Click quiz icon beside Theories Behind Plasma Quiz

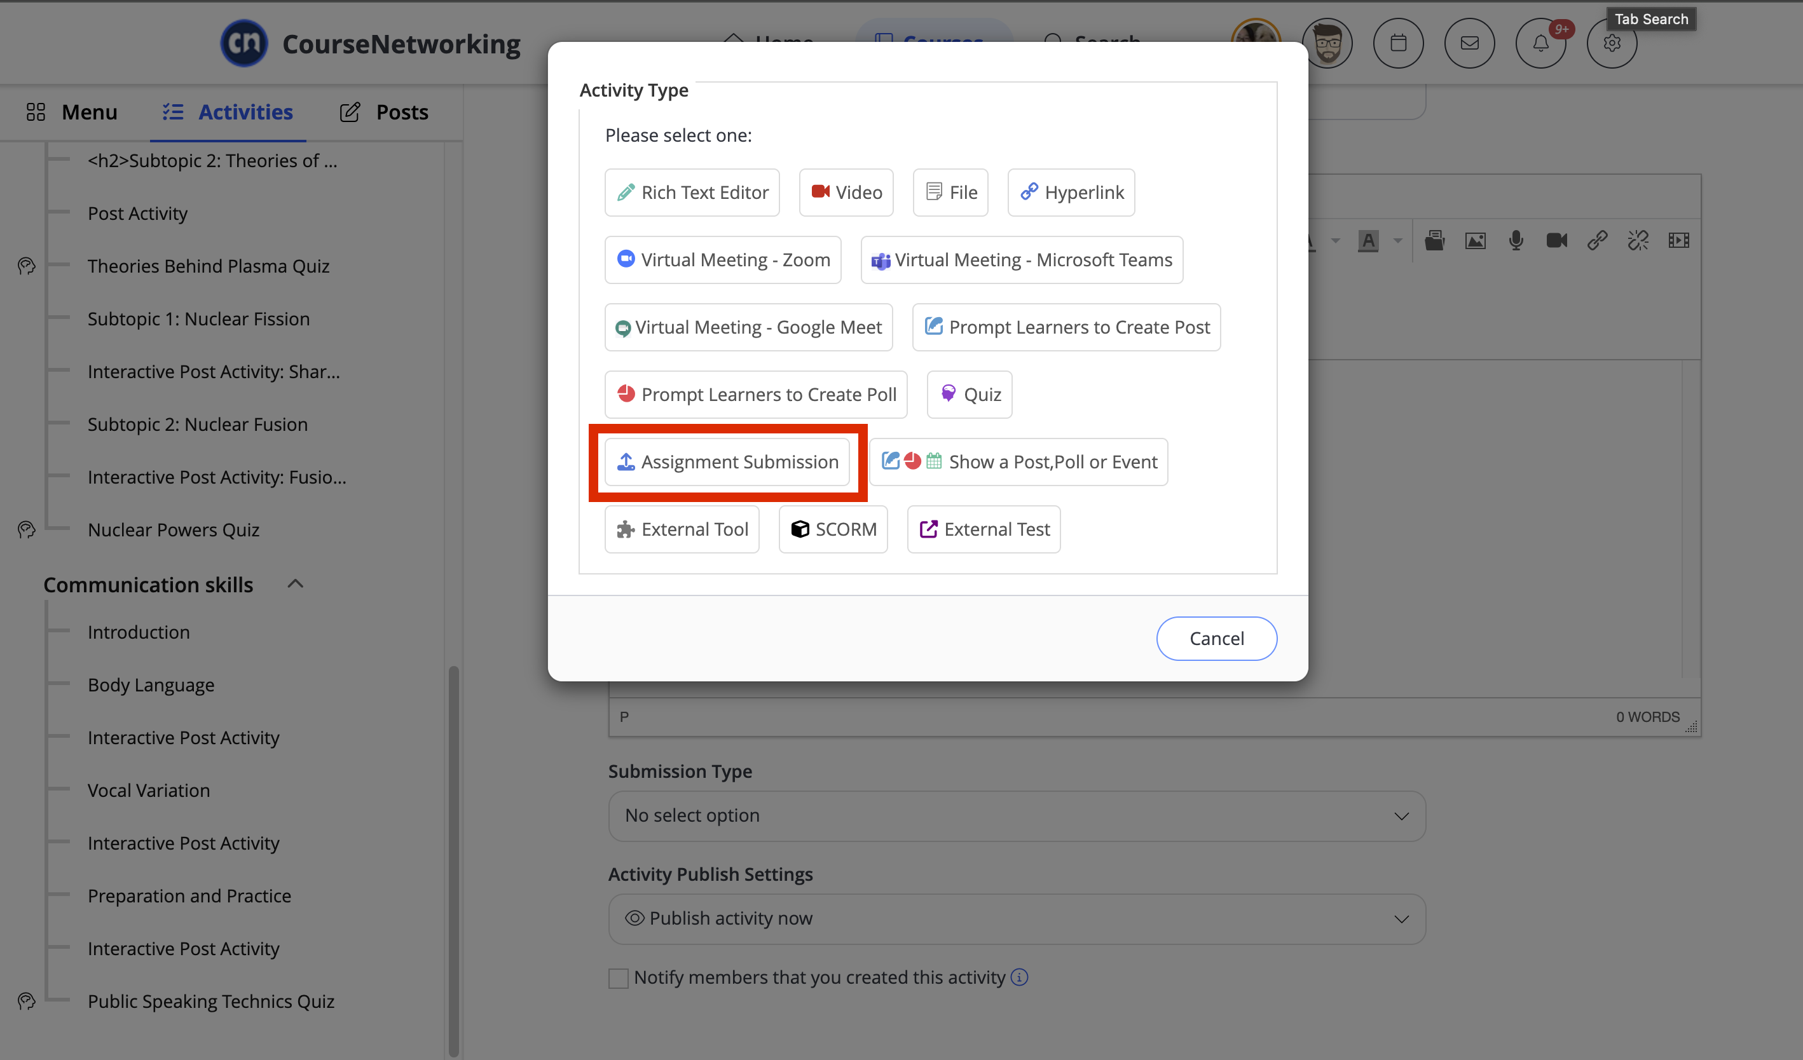[27, 266]
